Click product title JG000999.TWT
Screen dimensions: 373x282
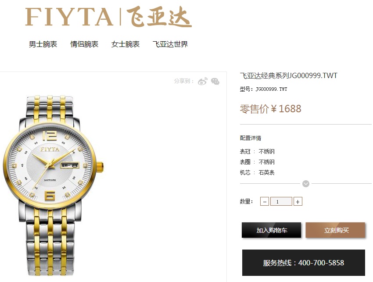pyautogui.click(x=289, y=75)
